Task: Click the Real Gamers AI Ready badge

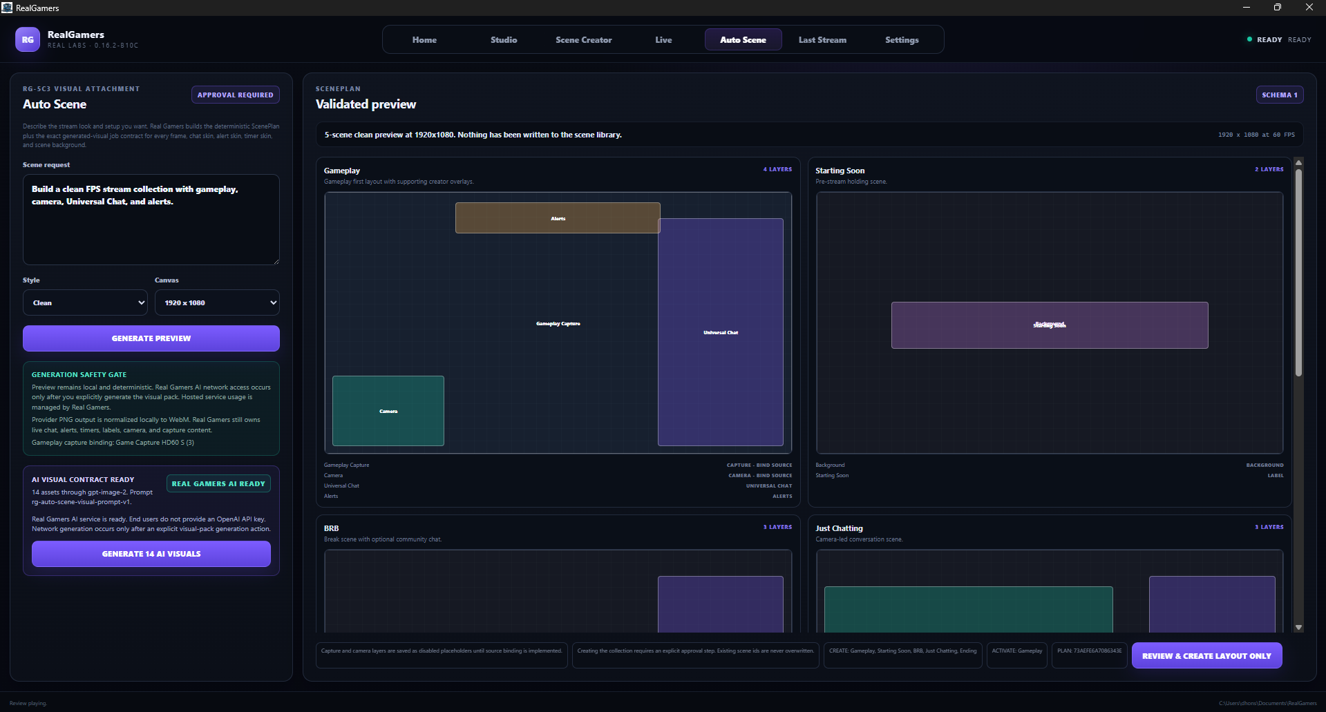Action: pyautogui.click(x=218, y=484)
